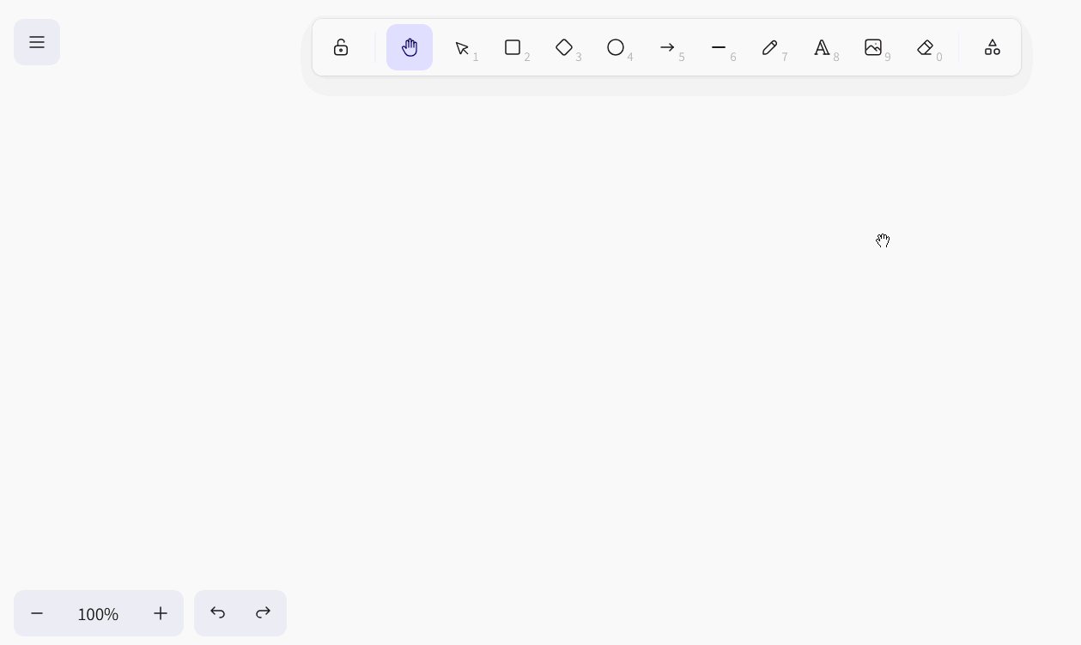Open the hamburger main menu
Screen dimensions: 1081x645
click(x=37, y=42)
